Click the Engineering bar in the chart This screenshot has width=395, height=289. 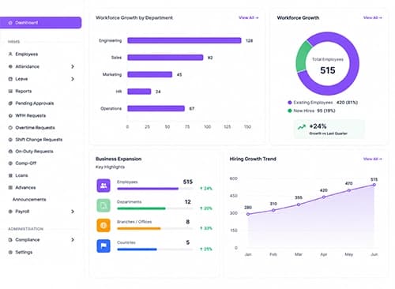click(x=184, y=40)
